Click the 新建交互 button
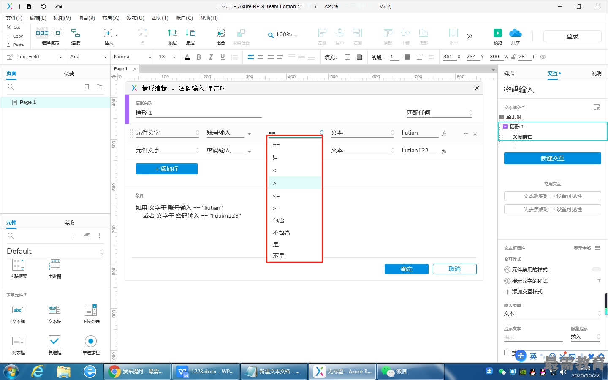 coord(553,158)
